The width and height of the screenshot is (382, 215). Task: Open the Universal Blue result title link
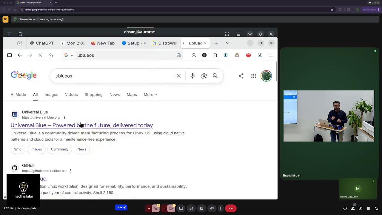(82, 125)
